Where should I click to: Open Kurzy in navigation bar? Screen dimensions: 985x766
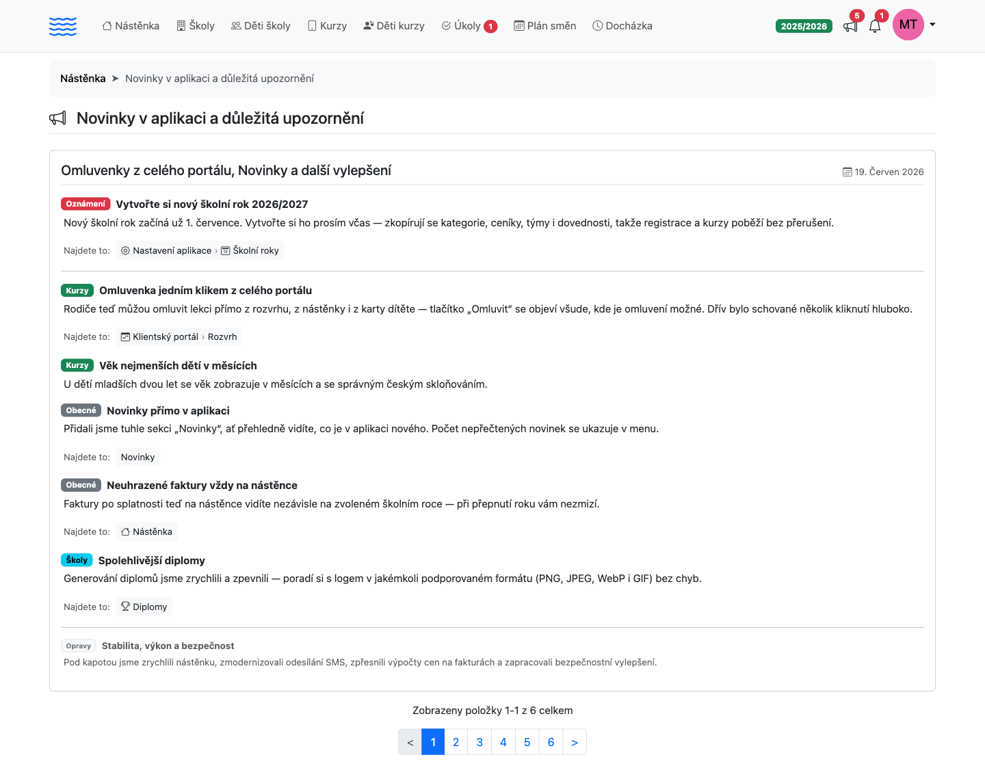click(x=327, y=26)
